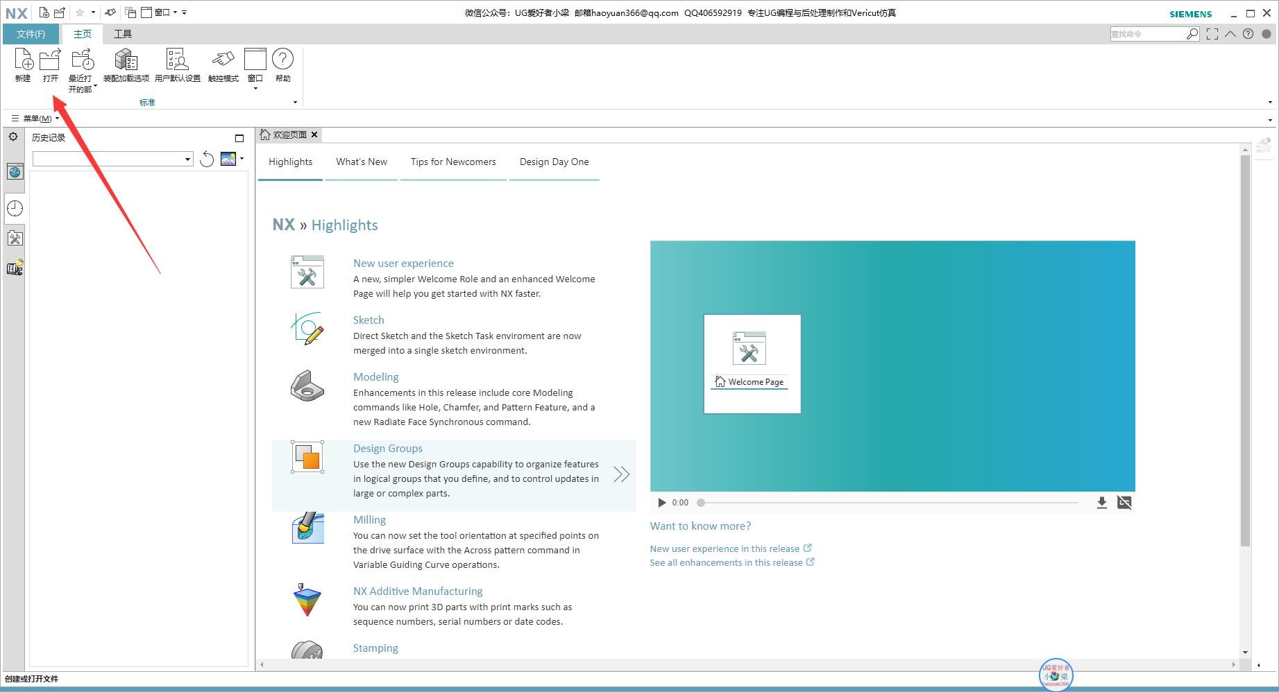The height and width of the screenshot is (692, 1279).
Task: Expand the 标准 group options arrow
Action: (x=295, y=103)
